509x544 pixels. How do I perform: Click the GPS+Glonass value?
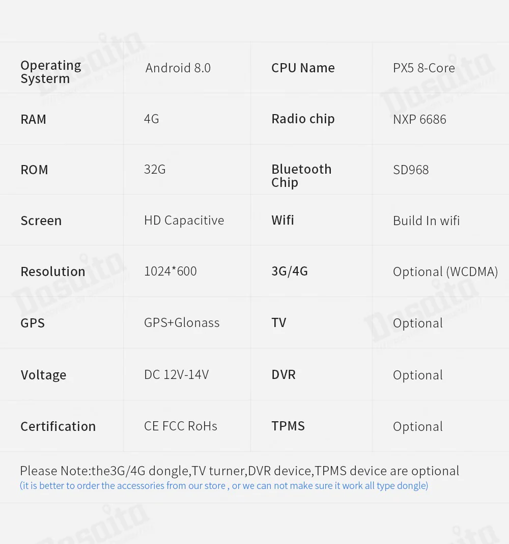[182, 323]
